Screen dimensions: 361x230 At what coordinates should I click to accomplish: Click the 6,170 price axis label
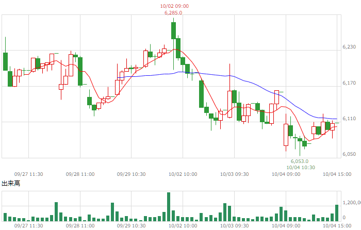349,83
